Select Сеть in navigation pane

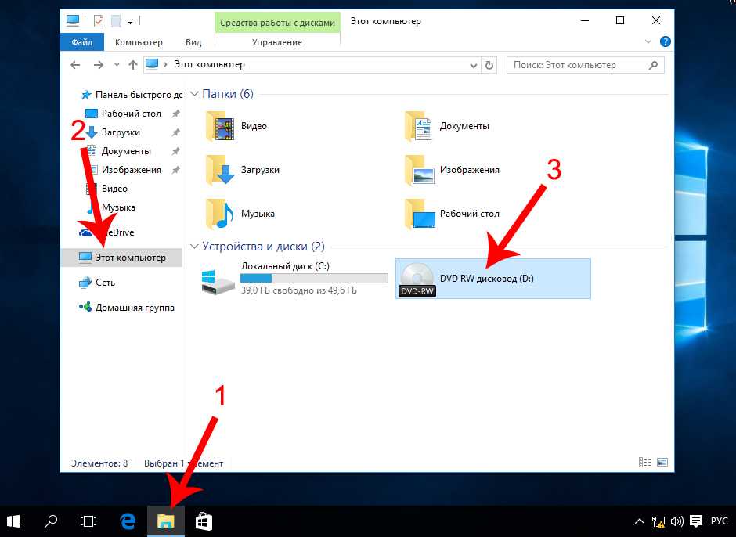[x=105, y=283]
